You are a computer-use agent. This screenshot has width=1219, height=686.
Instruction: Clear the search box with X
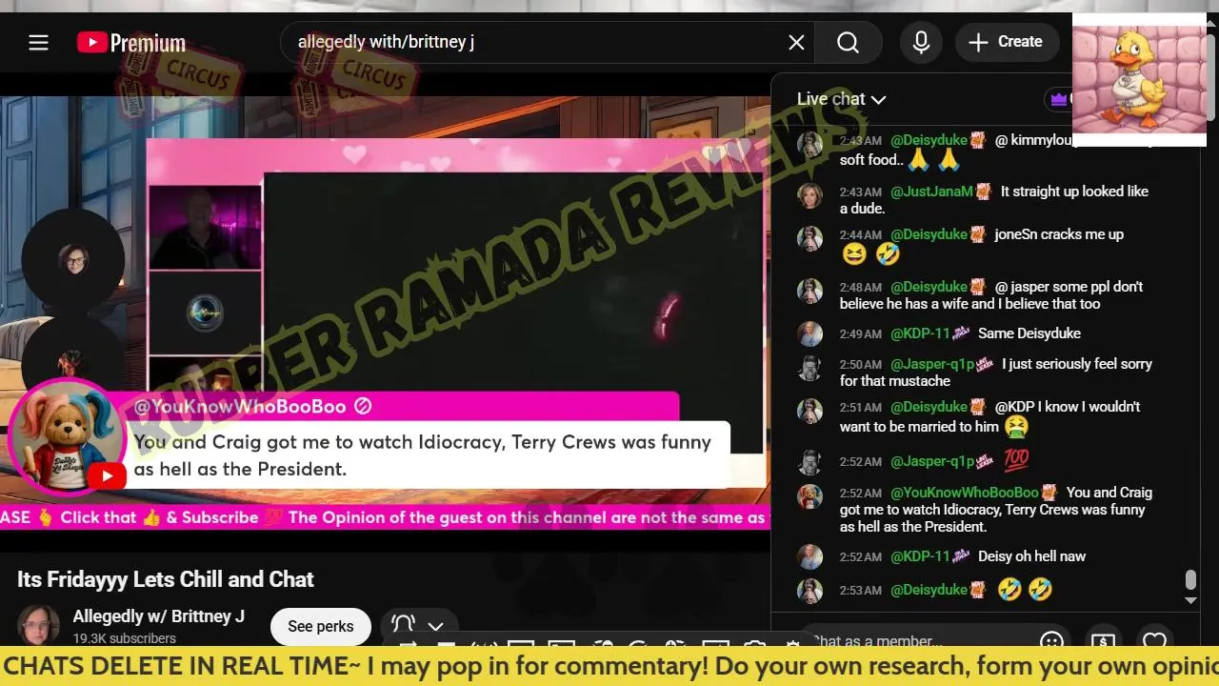click(796, 42)
